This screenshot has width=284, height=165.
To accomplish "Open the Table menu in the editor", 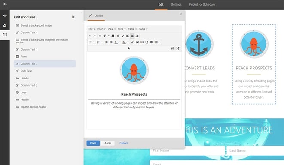I will tap(132, 29).
